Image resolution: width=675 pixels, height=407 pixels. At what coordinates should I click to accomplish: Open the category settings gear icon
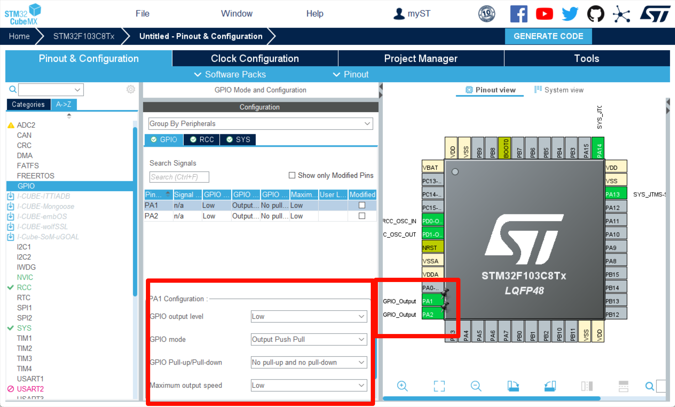tap(131, 89)
